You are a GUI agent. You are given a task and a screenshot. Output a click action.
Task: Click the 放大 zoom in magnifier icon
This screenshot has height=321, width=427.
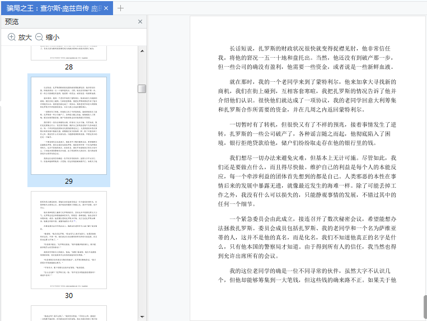(11, 37)
